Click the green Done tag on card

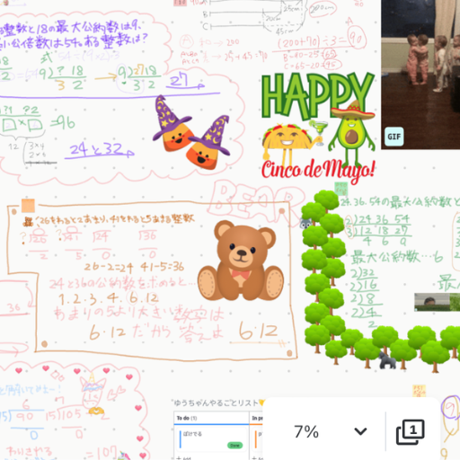(x=234, y=446)
